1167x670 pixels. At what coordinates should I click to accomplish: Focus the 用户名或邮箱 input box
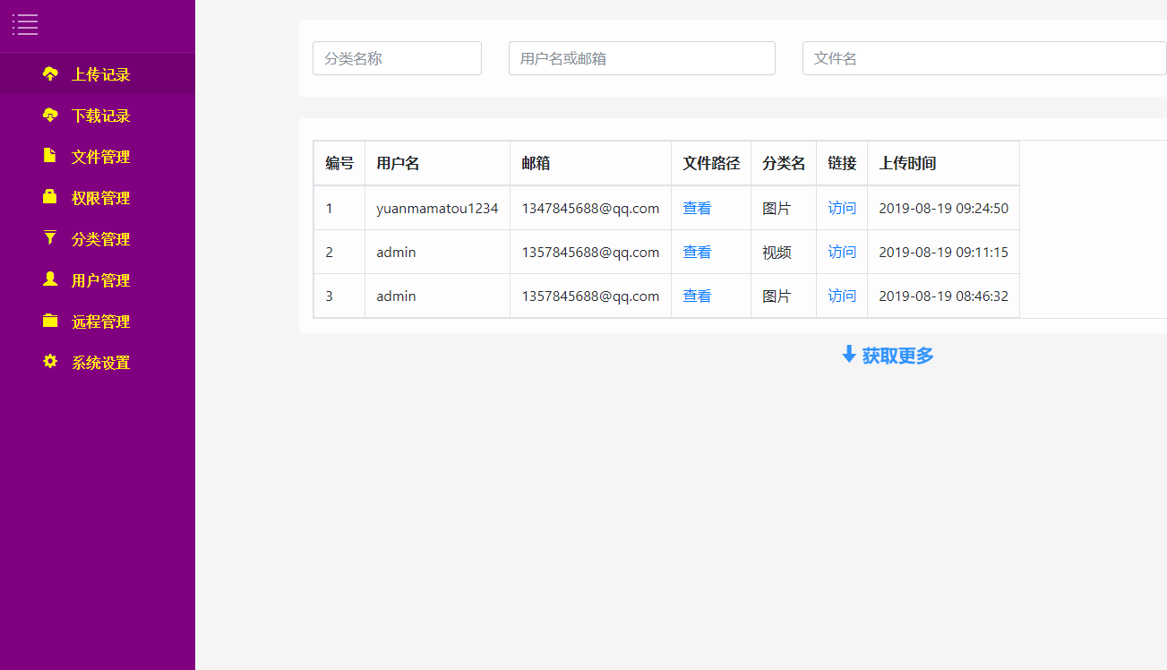641,57
